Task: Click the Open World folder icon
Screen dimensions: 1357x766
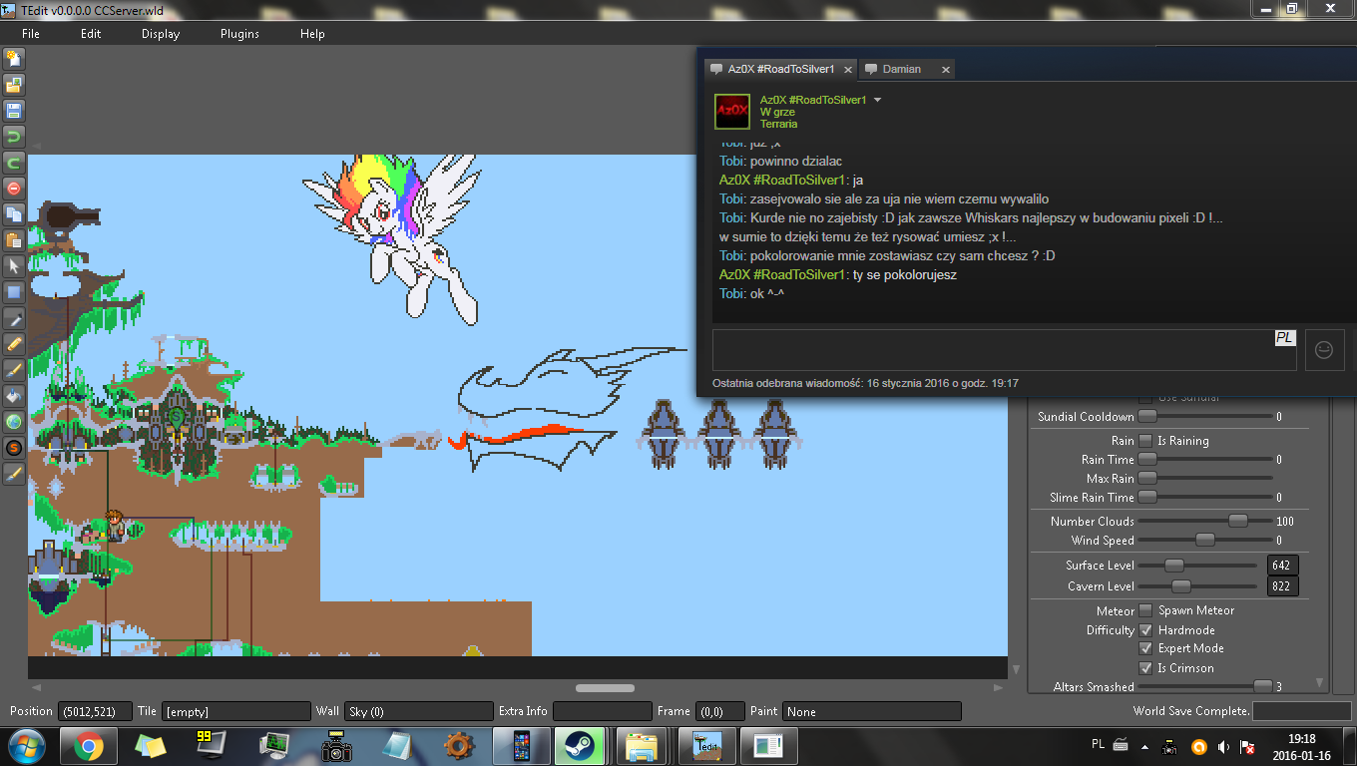Action: tap(14, 85)
